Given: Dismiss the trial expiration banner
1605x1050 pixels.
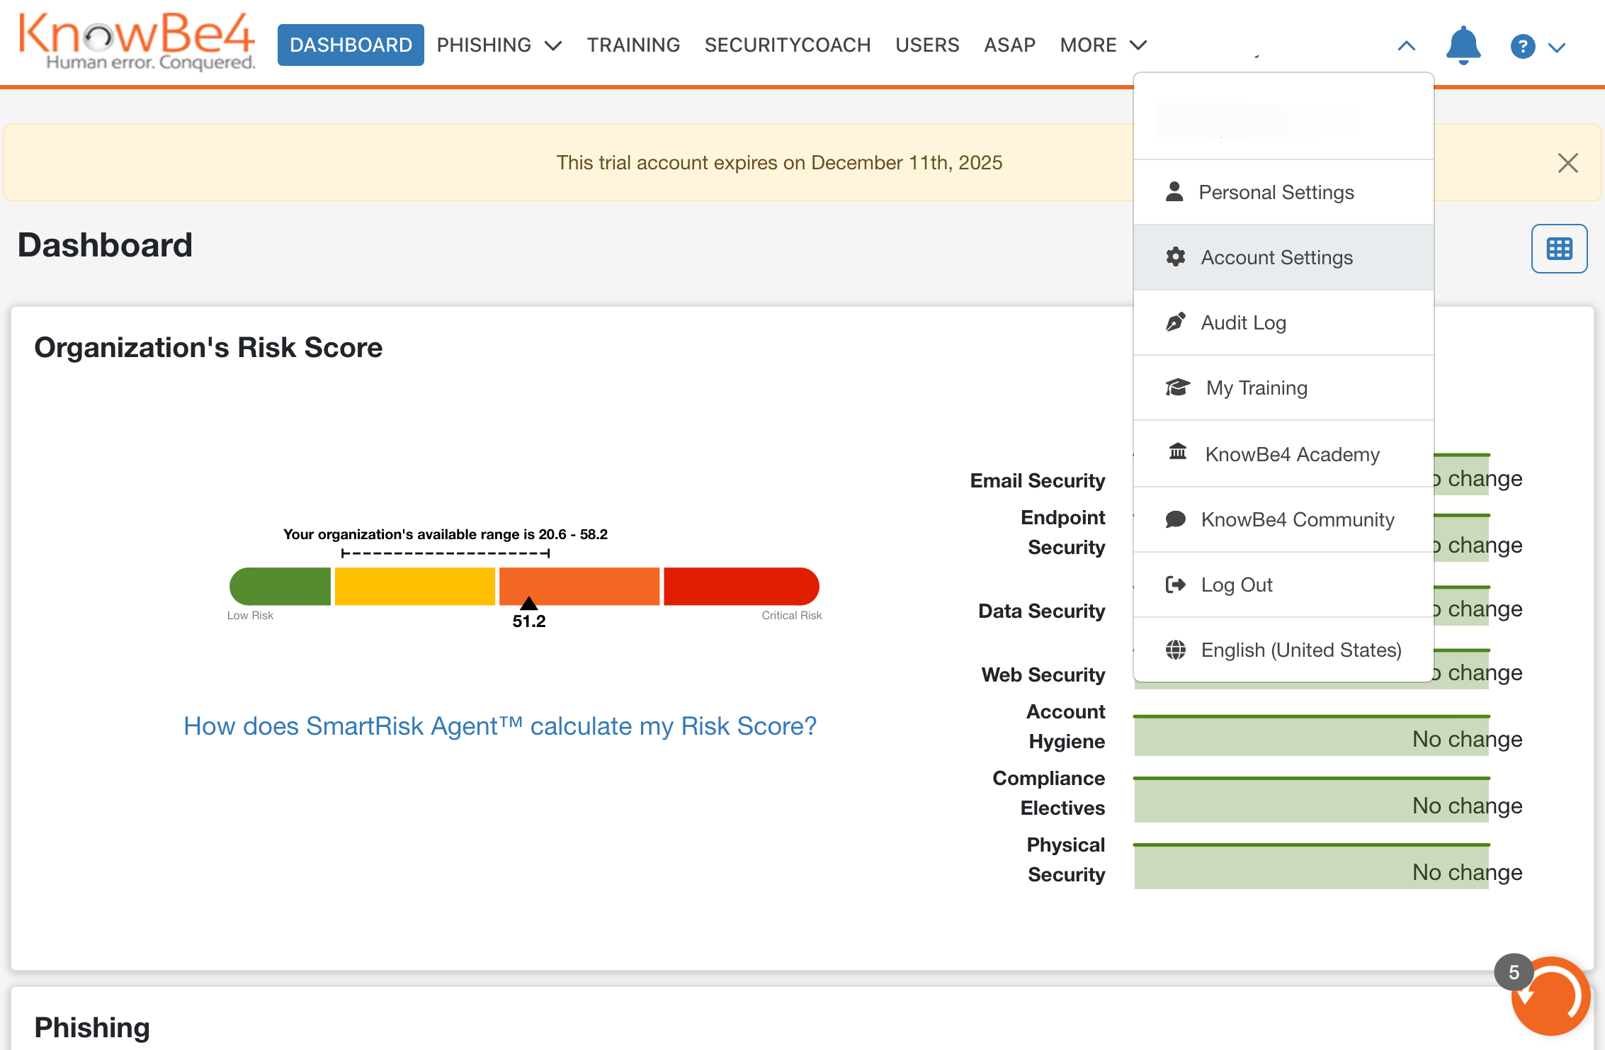Looking at the screenshot, I should (1567, 163).
